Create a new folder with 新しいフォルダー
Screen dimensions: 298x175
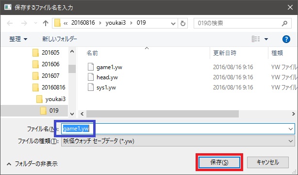[60, 39]
